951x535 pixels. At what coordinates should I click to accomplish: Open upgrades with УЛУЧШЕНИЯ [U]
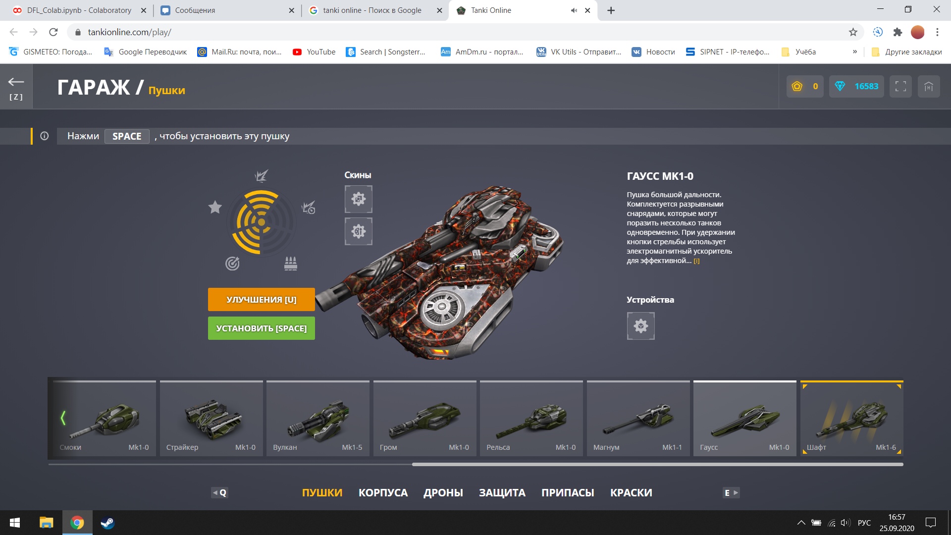point(262,299)
